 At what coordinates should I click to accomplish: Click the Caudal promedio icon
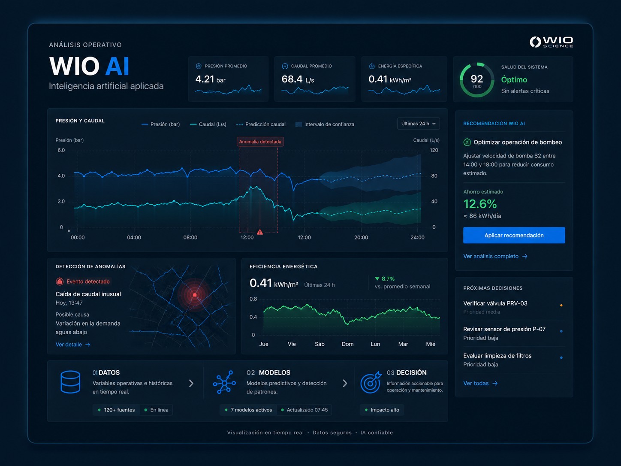pyautogui.click(x=285, y=66)
